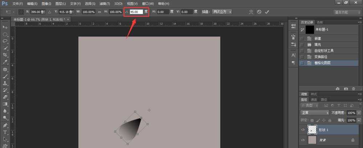Pick the Pen tool from toolbox
This screenshot has width=363, height=148.
coord(5,125)
